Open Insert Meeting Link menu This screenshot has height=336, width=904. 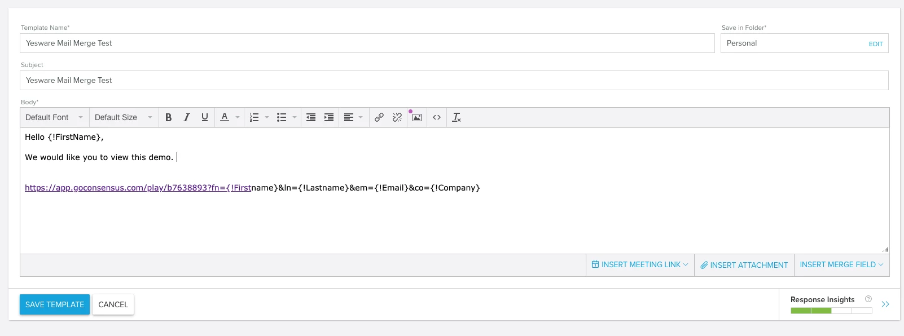tap(640, 265)
